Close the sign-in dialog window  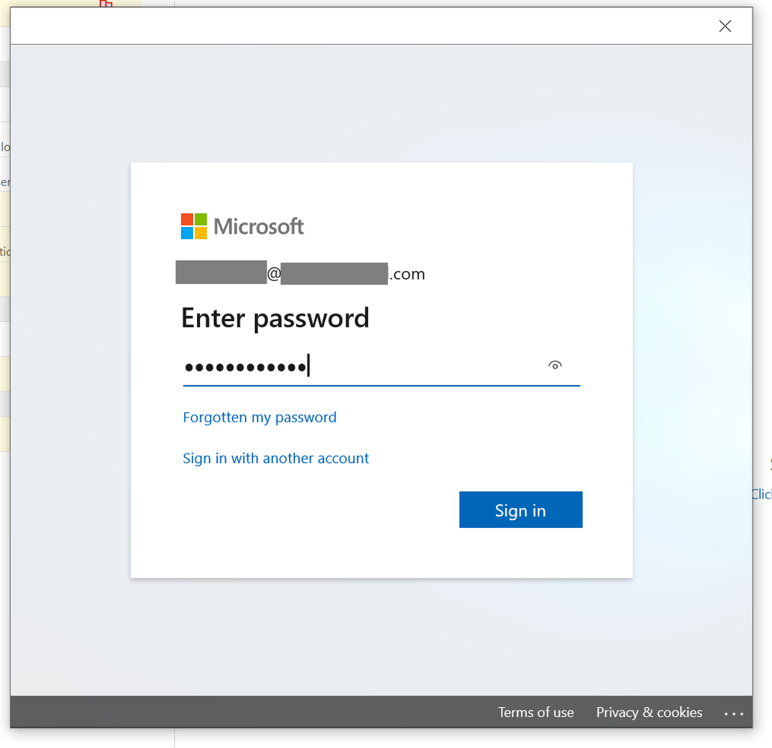[725, 26]
